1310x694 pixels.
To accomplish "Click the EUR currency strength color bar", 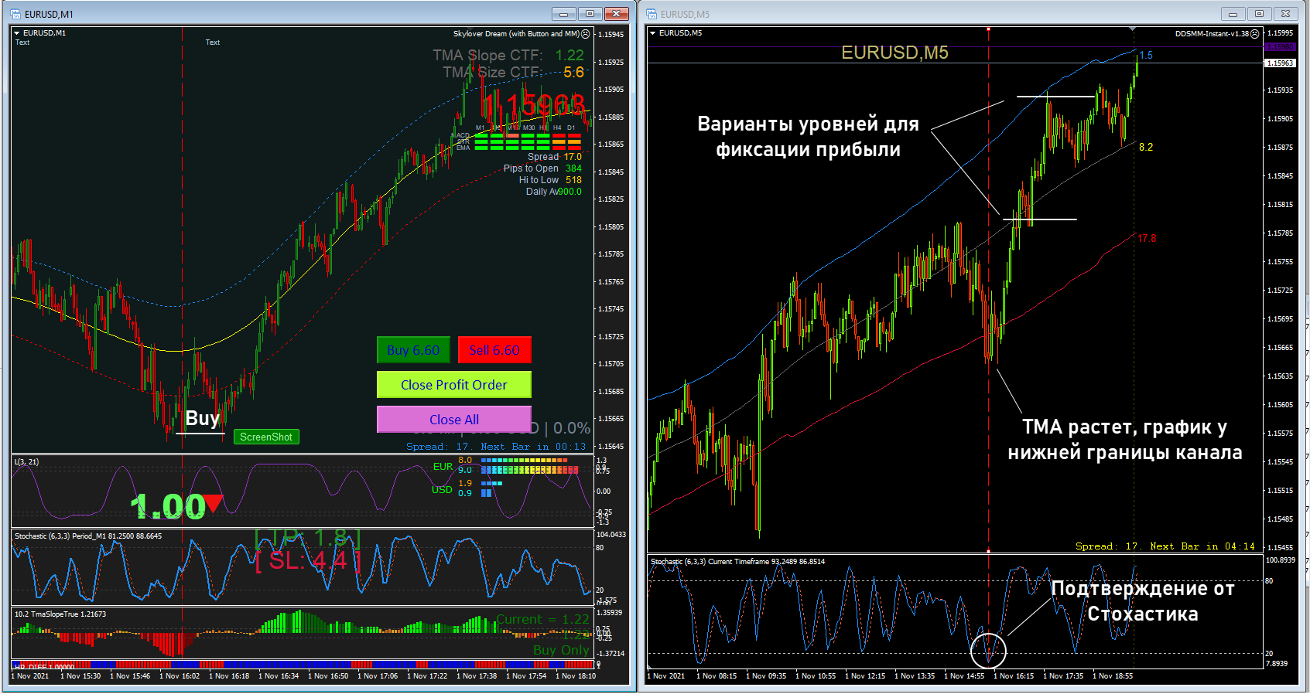I will 529,461.
